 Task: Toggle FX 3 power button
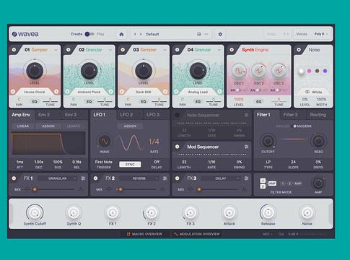(x=178, y=178)
